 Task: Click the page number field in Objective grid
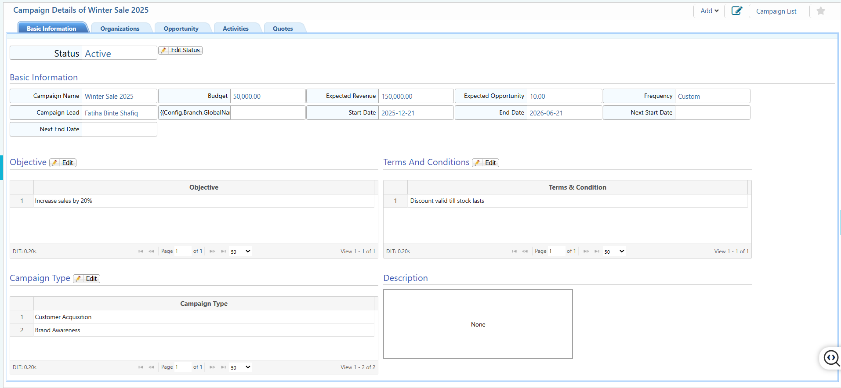182,251
